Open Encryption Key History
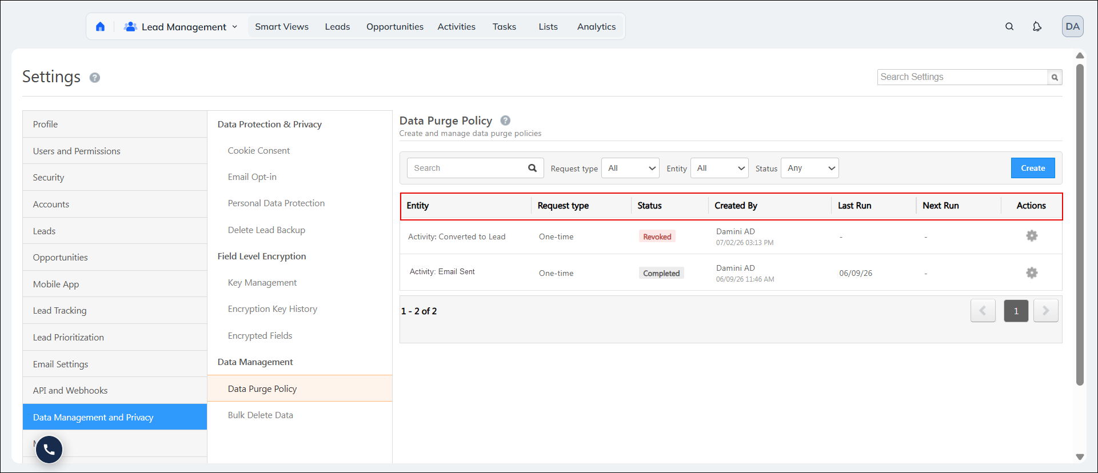1098x473 pixels. tap(273, 308)
